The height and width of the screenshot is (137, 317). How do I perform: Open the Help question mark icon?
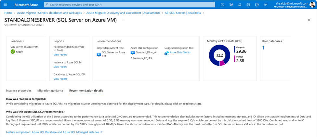click(x=257, y=5)
